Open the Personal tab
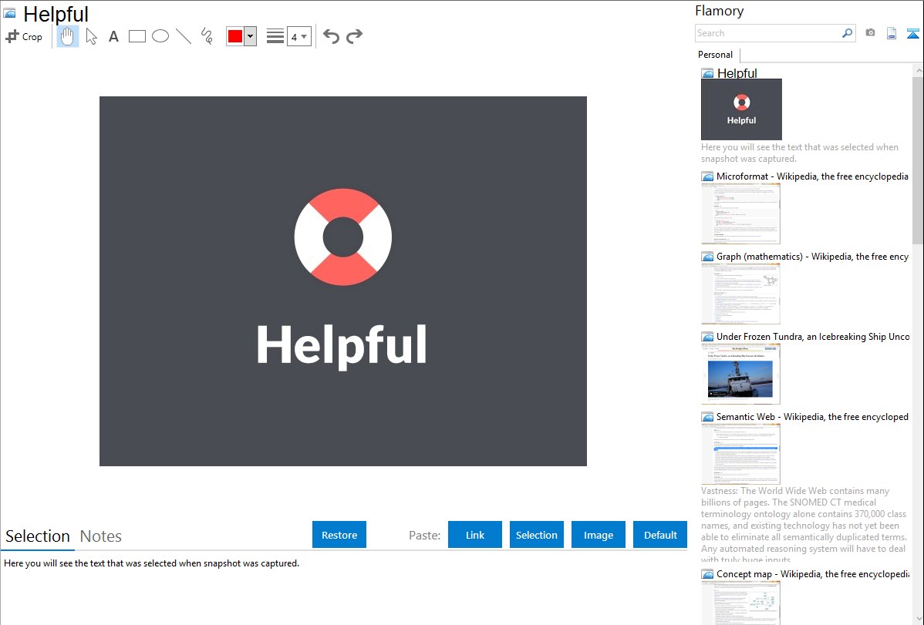 [x=716, y=55]
